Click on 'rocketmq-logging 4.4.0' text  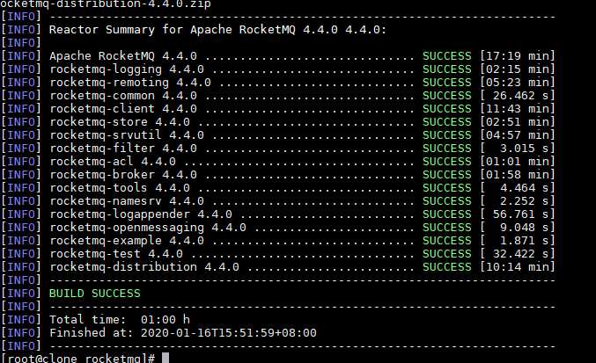[x=127, y=69]
